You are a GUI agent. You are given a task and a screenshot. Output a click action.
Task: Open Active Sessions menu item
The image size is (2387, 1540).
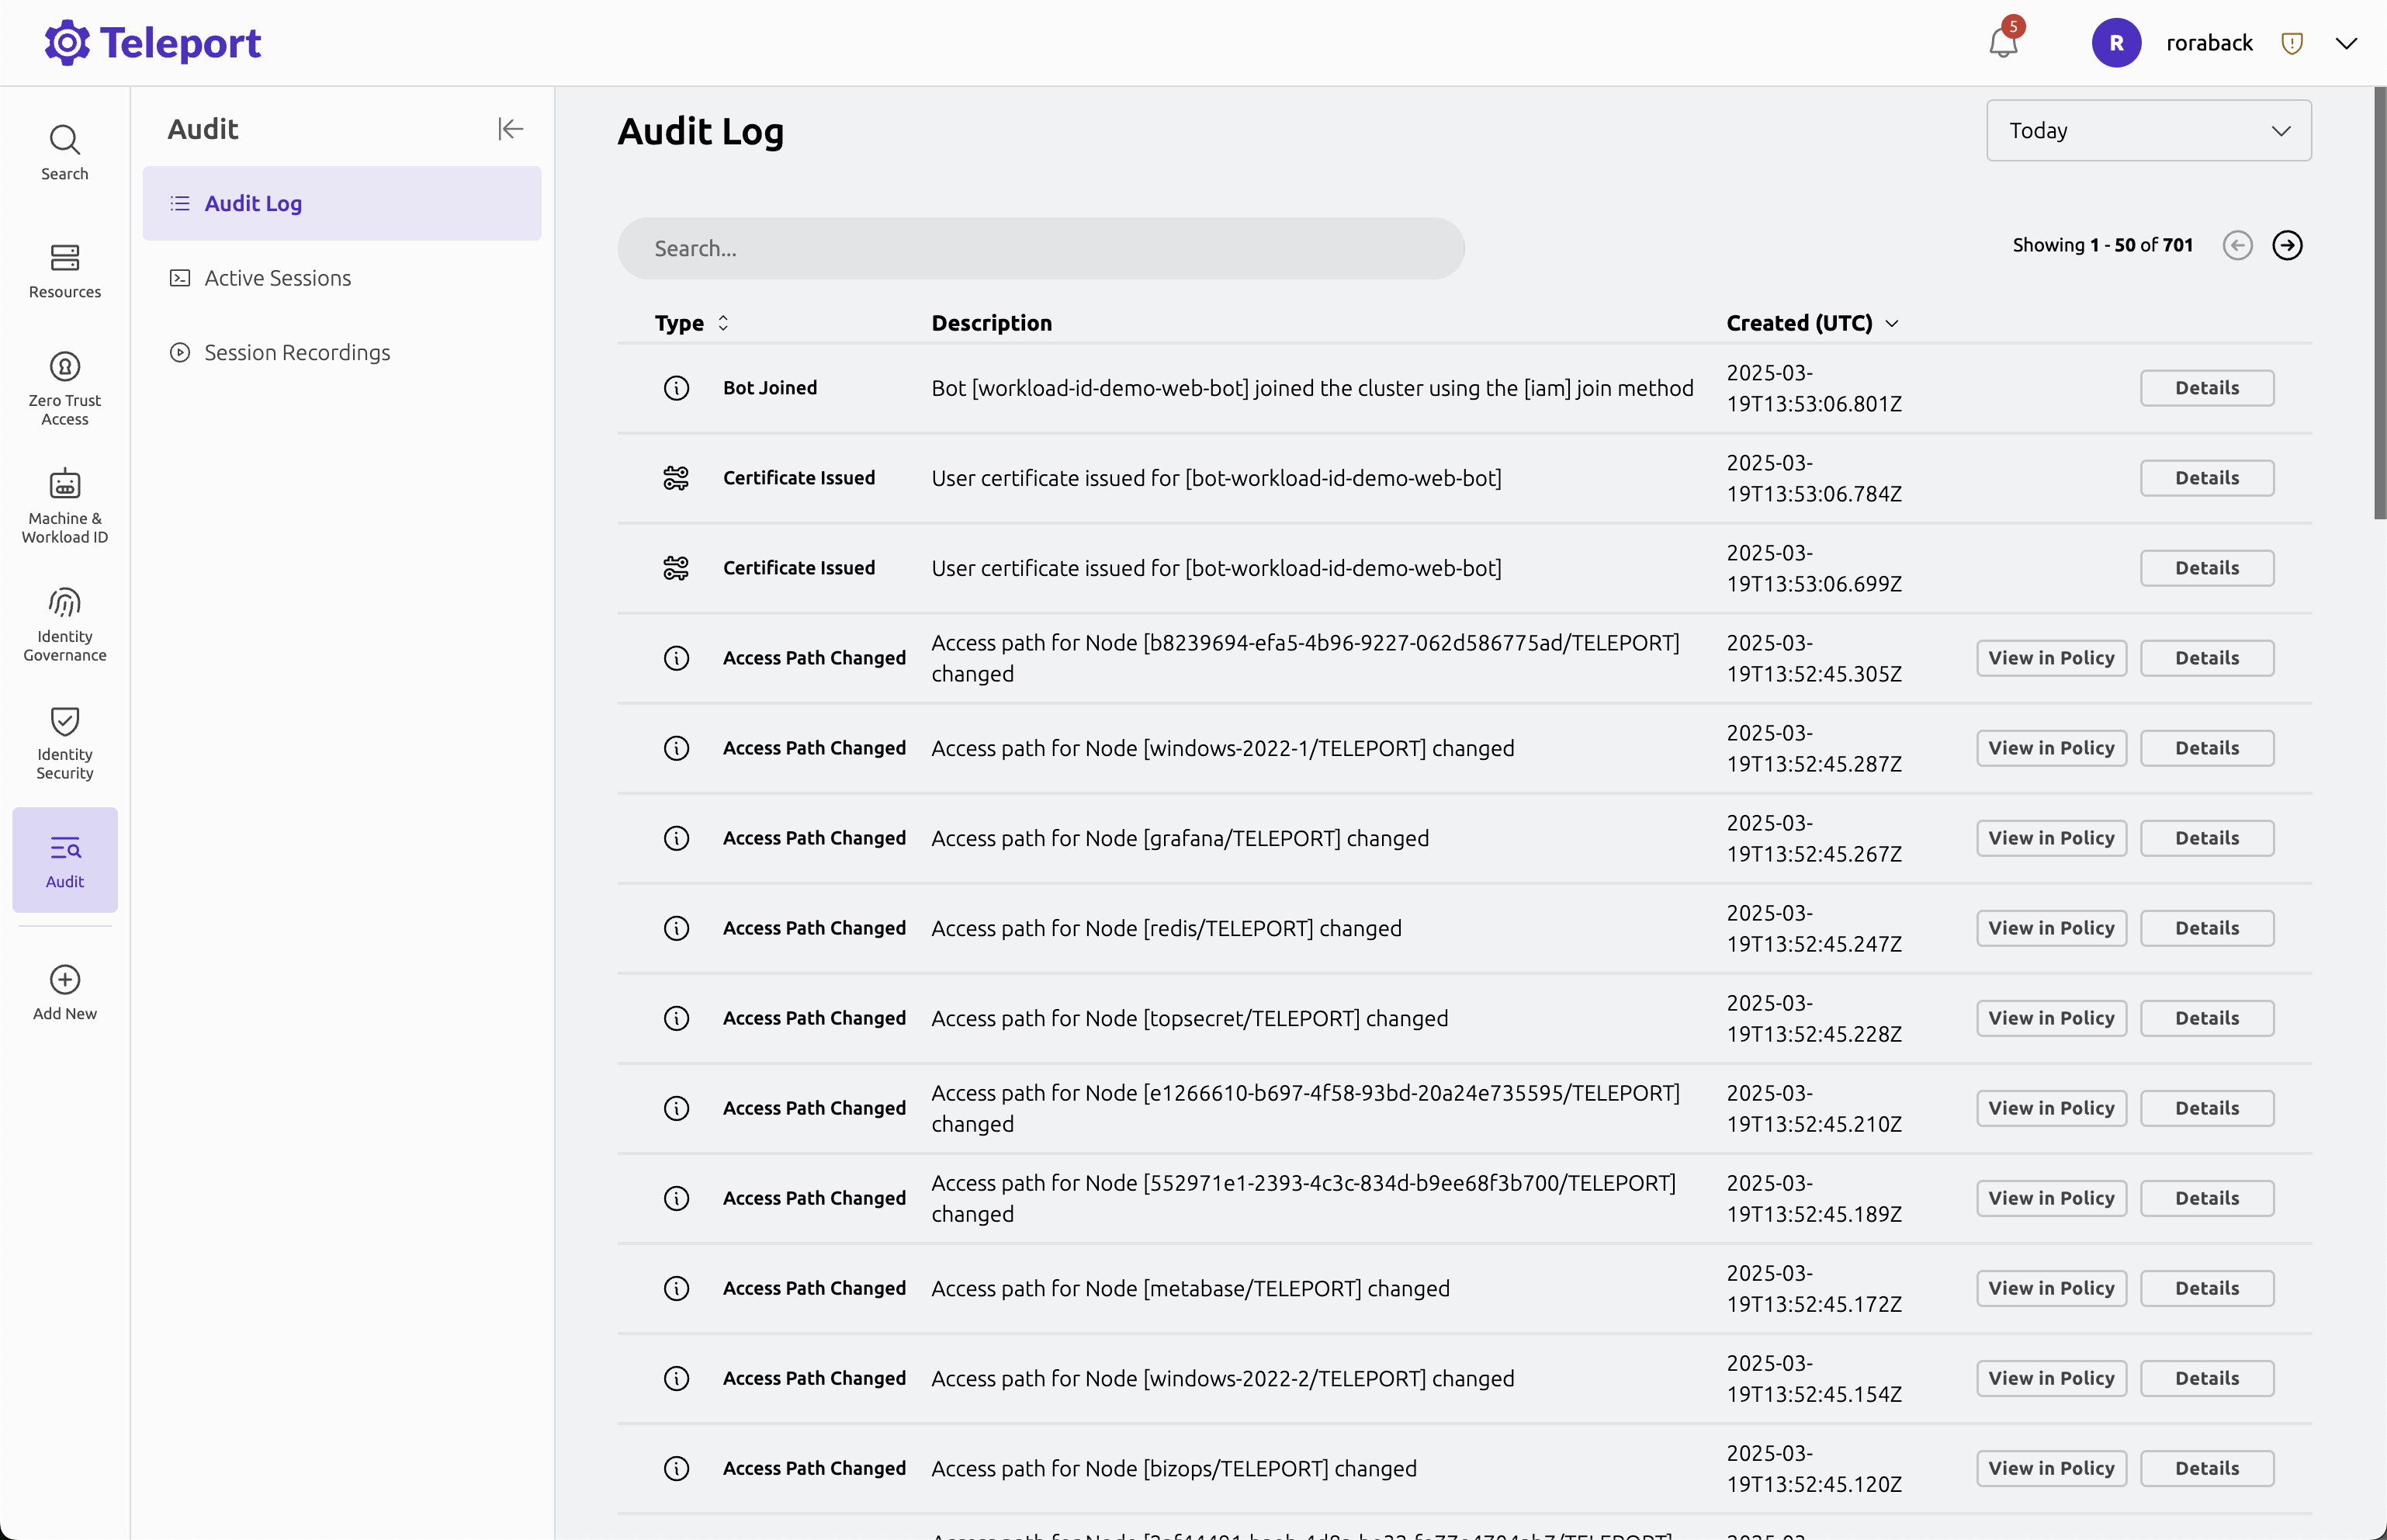click(277, 278)
